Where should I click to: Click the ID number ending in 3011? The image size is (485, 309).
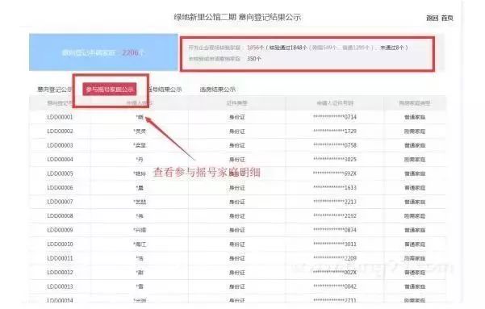tap(335, 244)
